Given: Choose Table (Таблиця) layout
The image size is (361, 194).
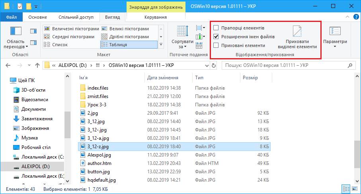Looking at the screenshot, I should coord(129,45).
